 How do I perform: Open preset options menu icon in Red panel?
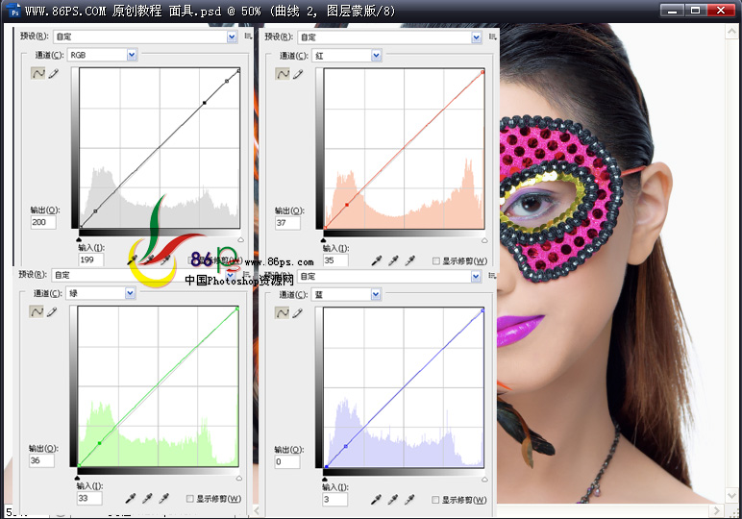(493, 37)
